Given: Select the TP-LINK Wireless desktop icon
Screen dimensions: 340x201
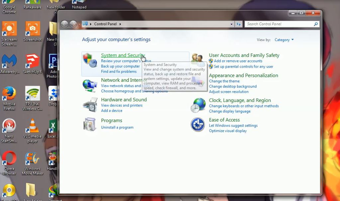Looking at the screenshot, I should click(33, 98).
